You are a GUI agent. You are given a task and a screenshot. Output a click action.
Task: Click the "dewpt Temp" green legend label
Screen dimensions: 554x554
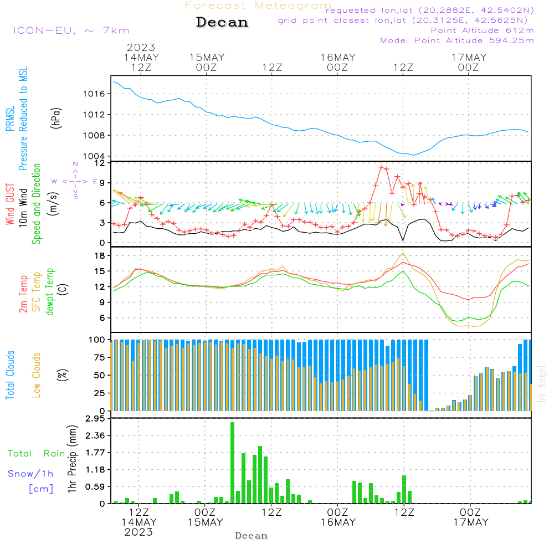[x=50, y=292]
